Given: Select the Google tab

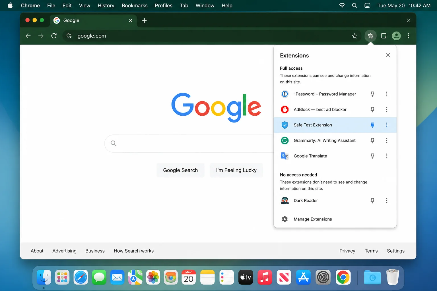Looking at the screenshot, I should pyautogui.click(x=93, y=20).
